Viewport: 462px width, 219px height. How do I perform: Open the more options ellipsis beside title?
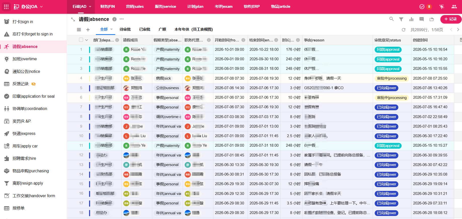point(122,19)
